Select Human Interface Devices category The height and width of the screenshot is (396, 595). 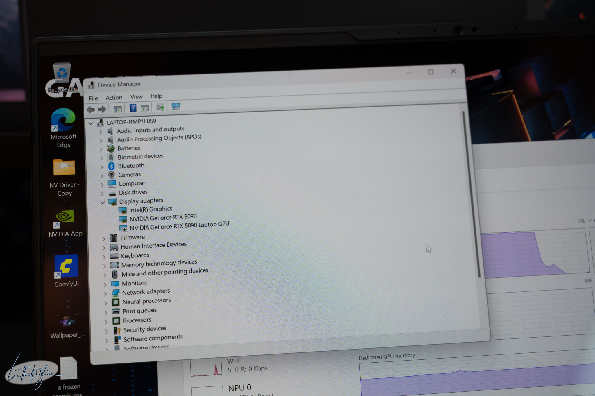153,246
